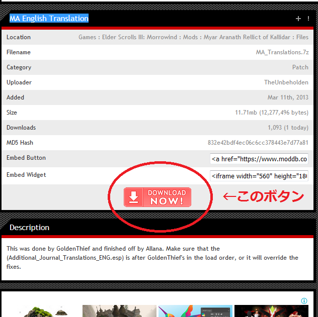Click the MA_Translations.7z filename

pos(282,52)
